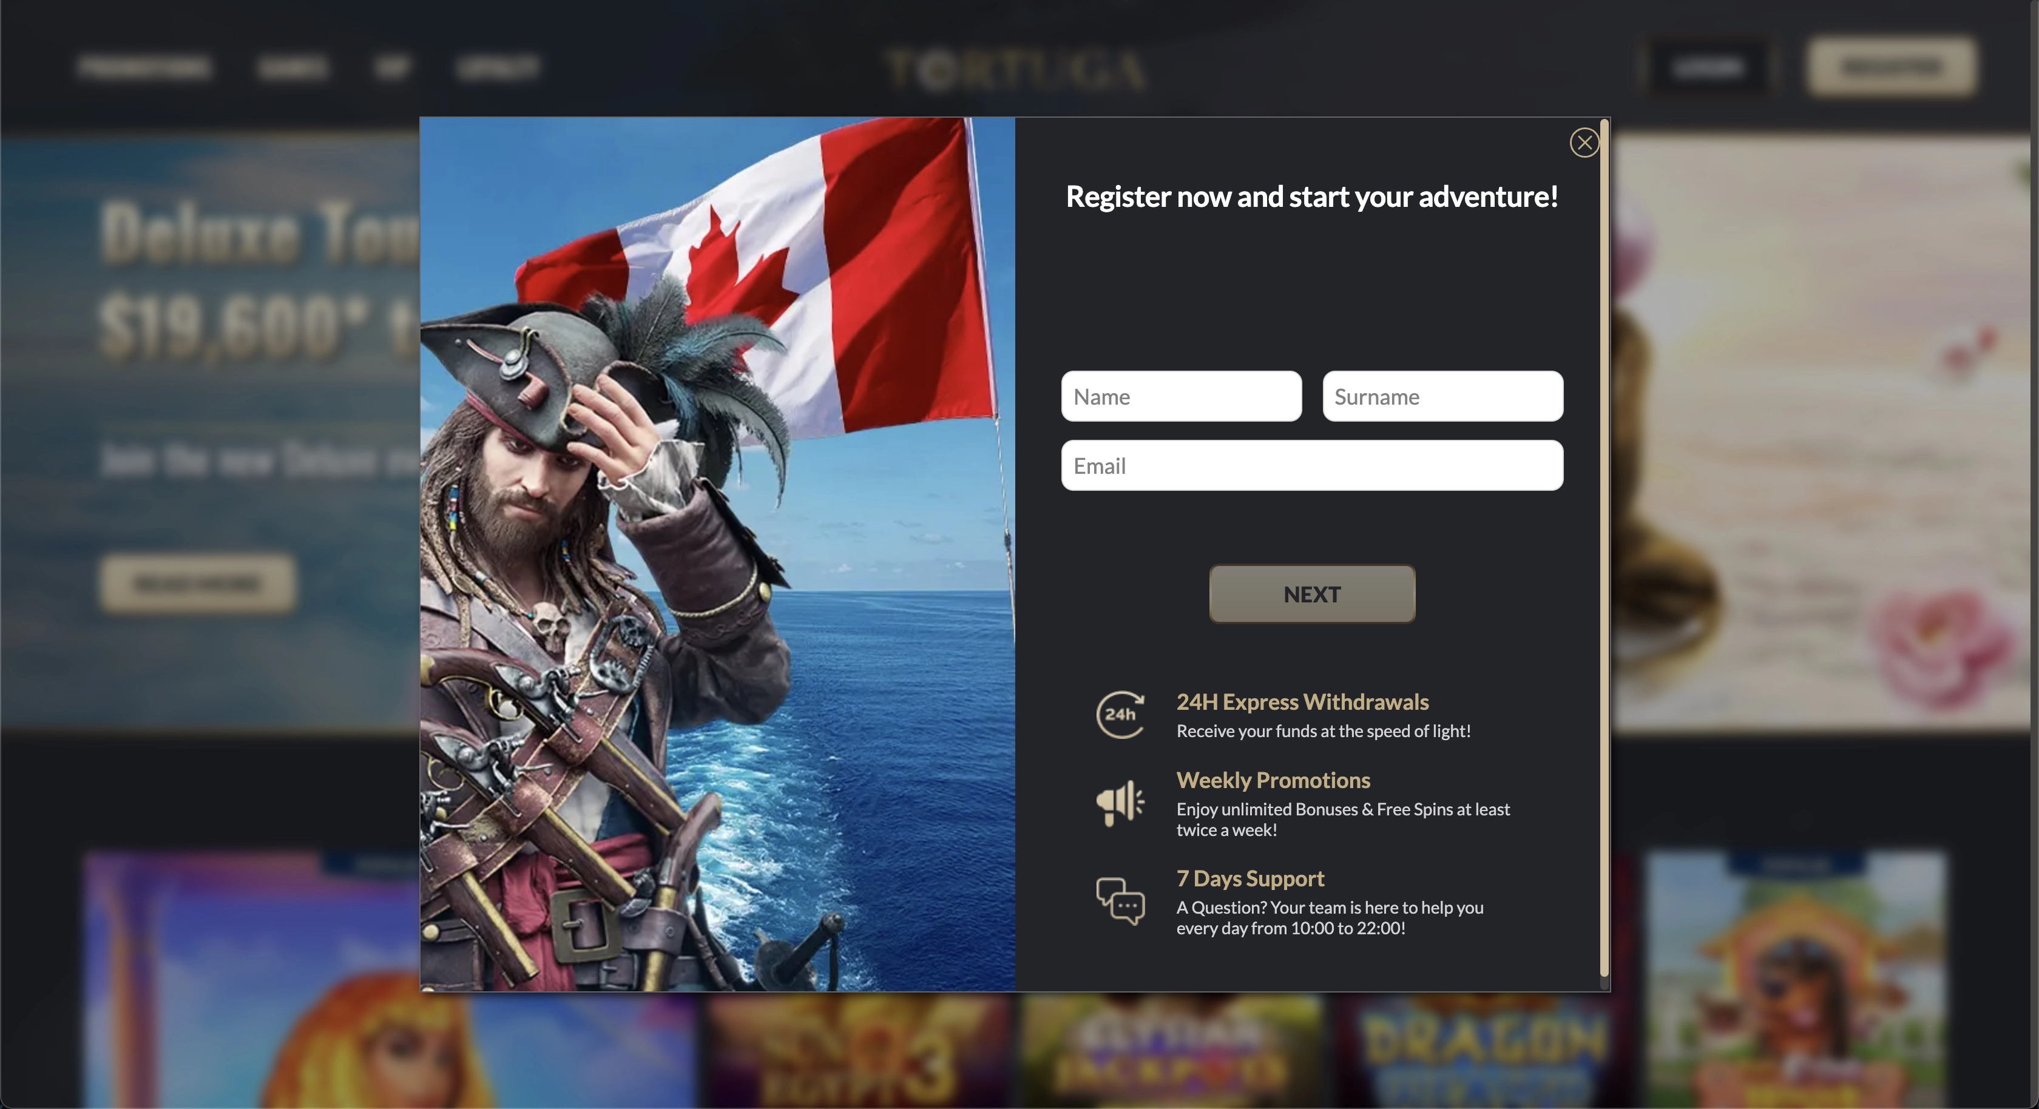
Task: Click the 7 Days Support heading
Action: [1250, 878]
